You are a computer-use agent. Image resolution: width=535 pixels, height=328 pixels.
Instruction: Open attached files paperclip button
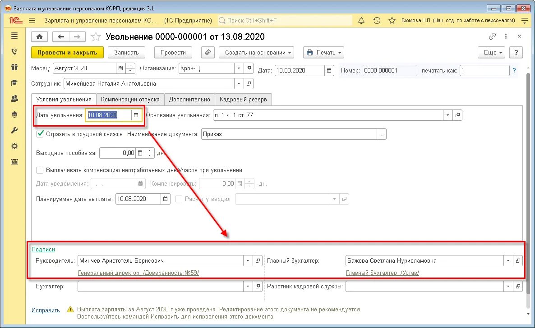pyautogui.click(x=208, y=53)
